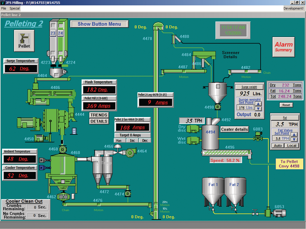Open the Alarm Summary
The height and width of the screenshot is (229, 306).
[283, 47]
